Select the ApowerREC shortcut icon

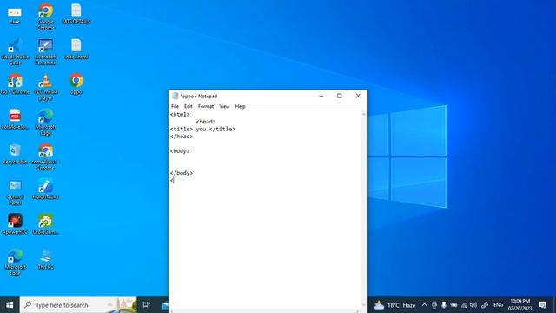tap(15, 224)
